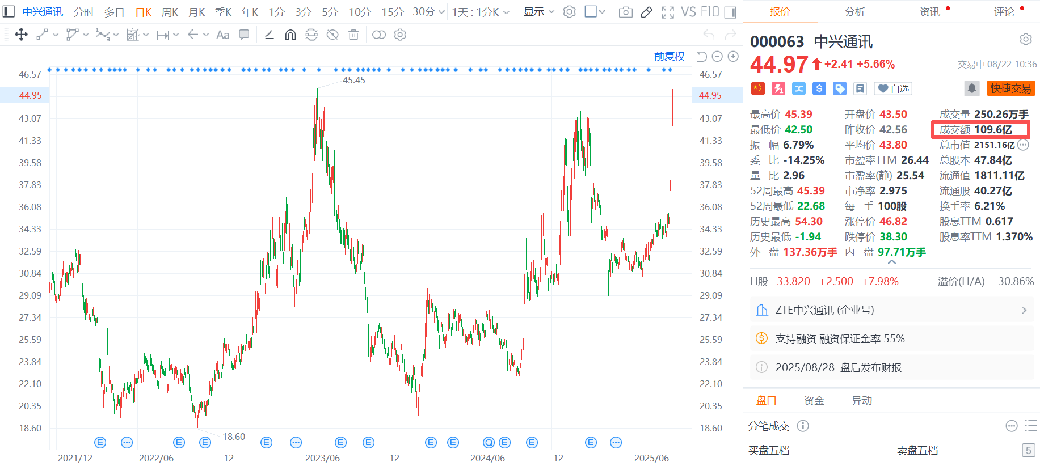This screenshot has width=1040, height=466.
Task: Zoom out chart with minus circle
Action: pos(717,56)
